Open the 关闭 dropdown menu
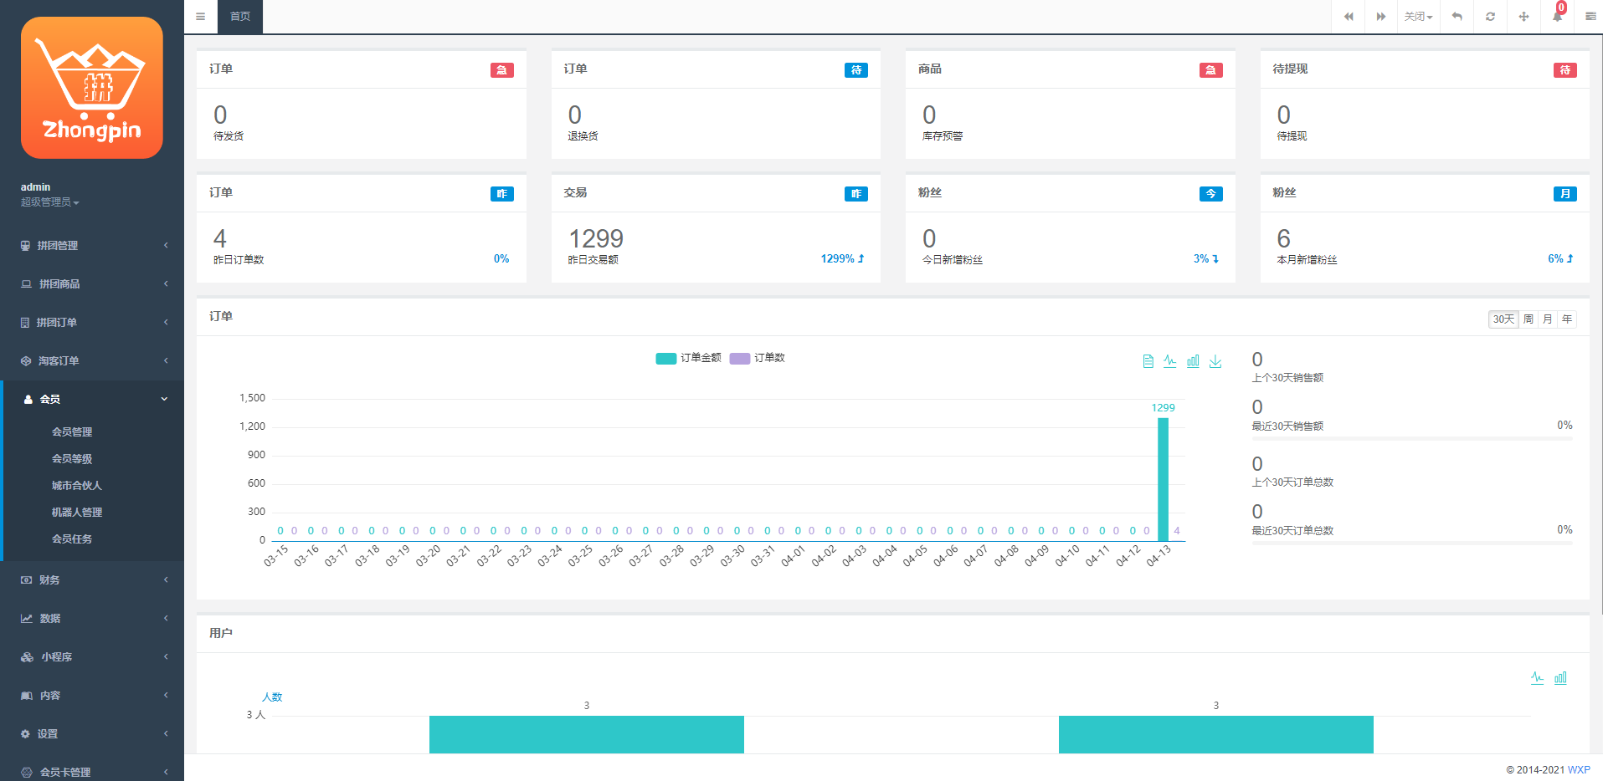 [1418, 17]
